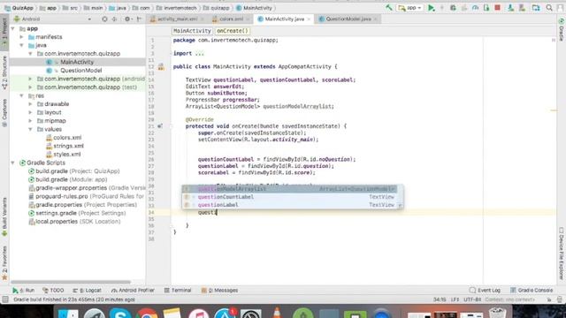Open Android Profiler tool window tab
This screenshot has width=566, height=318.
[x=133, y=290]
